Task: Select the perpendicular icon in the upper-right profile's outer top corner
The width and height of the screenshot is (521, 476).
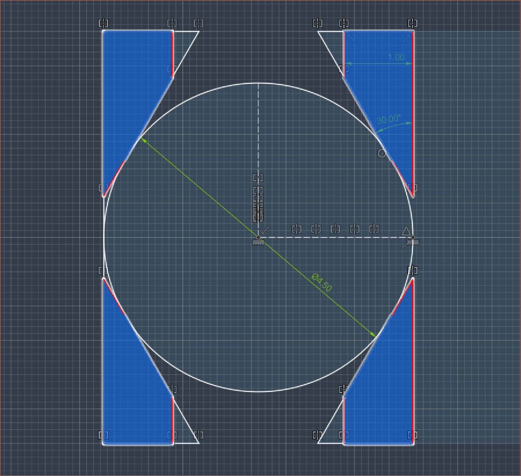Action: pos(406,38)
